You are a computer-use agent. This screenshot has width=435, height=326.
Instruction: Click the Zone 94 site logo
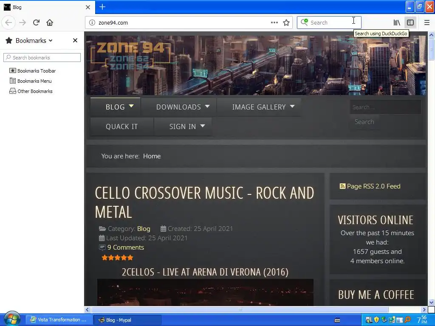click(130, 56)
